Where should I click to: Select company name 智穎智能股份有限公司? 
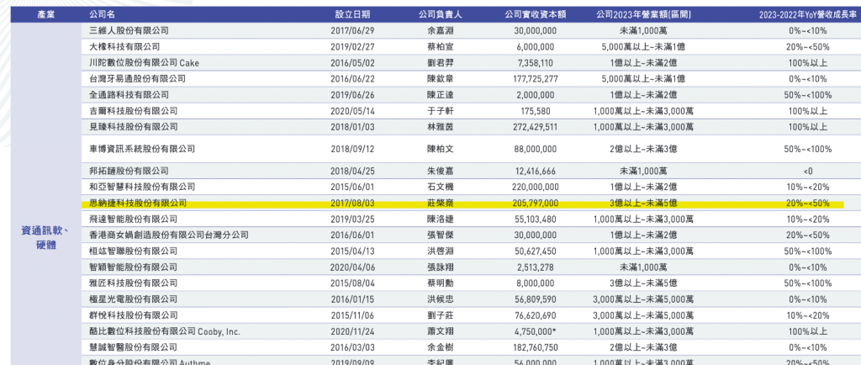133,267
